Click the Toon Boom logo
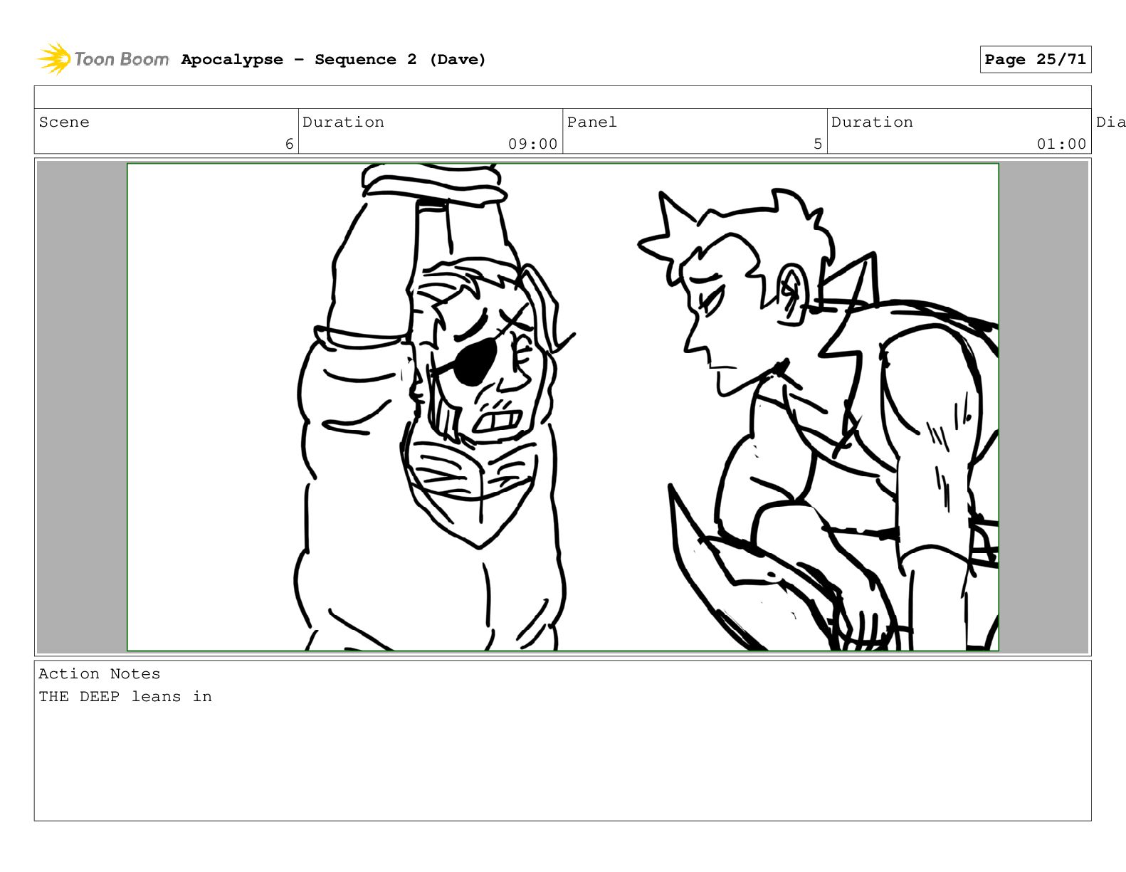This screenshot has width=1126, height=872. [103, 59]
